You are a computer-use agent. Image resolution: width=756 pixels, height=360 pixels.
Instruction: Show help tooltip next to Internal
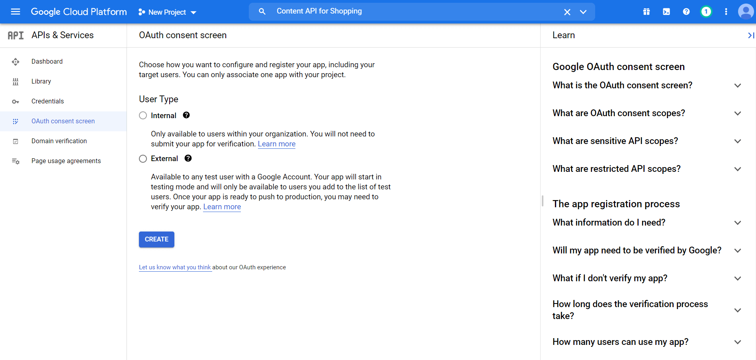tap(186, 115)
